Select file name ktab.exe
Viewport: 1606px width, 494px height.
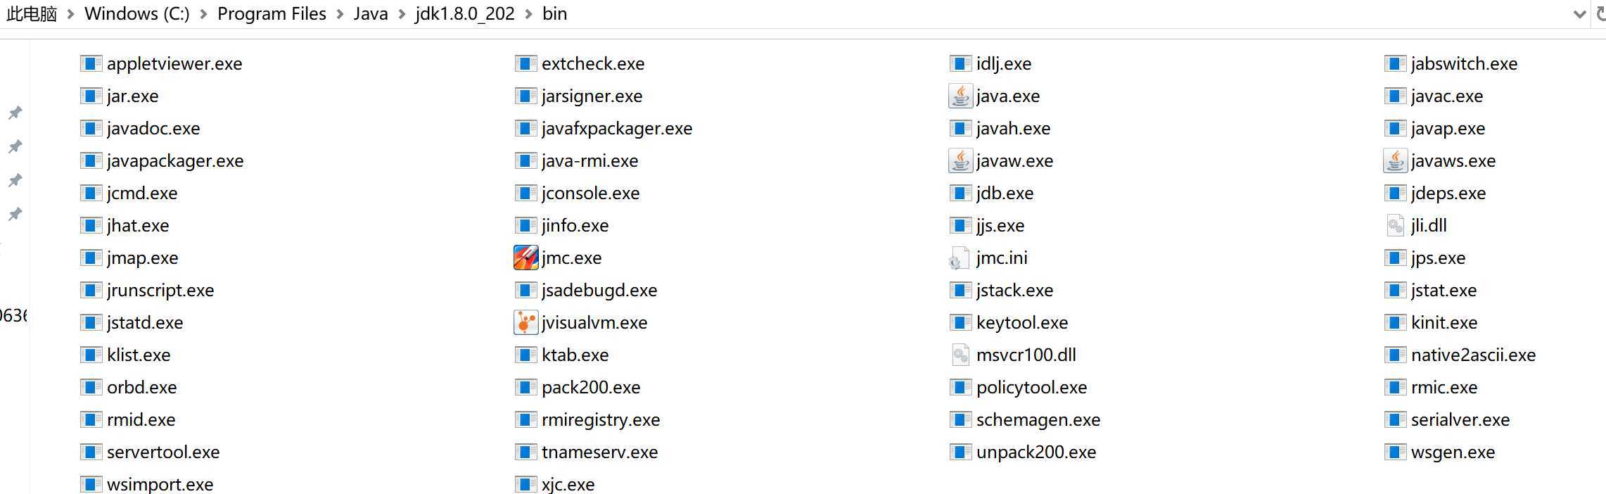575,355
